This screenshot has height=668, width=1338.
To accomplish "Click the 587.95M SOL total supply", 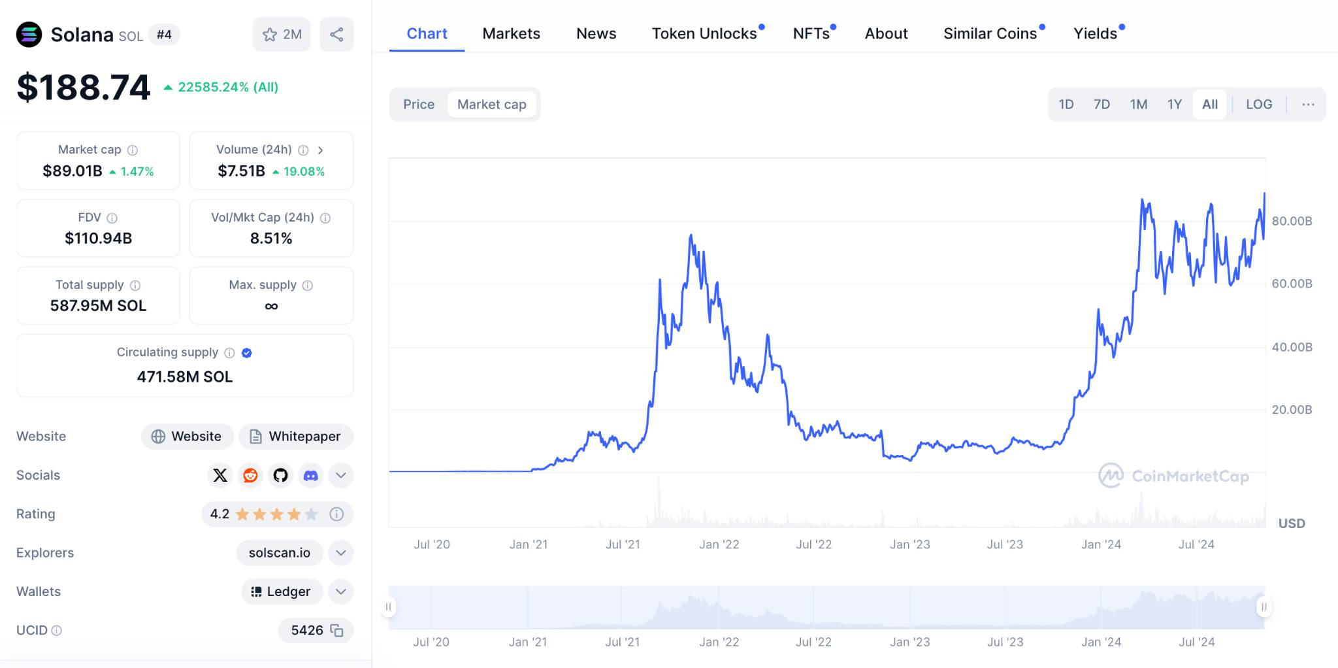I will 99,306.
